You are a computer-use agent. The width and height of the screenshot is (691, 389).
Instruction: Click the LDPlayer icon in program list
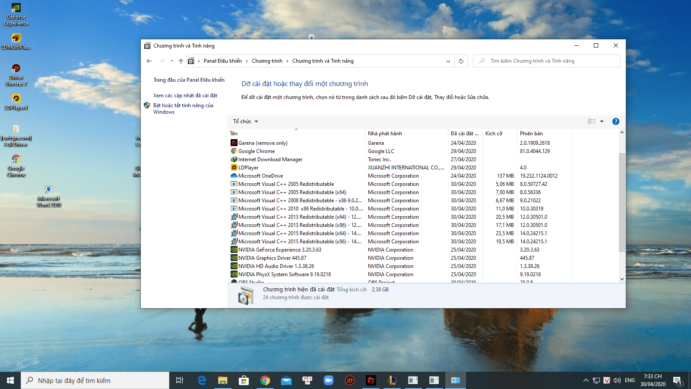point(234,167)
